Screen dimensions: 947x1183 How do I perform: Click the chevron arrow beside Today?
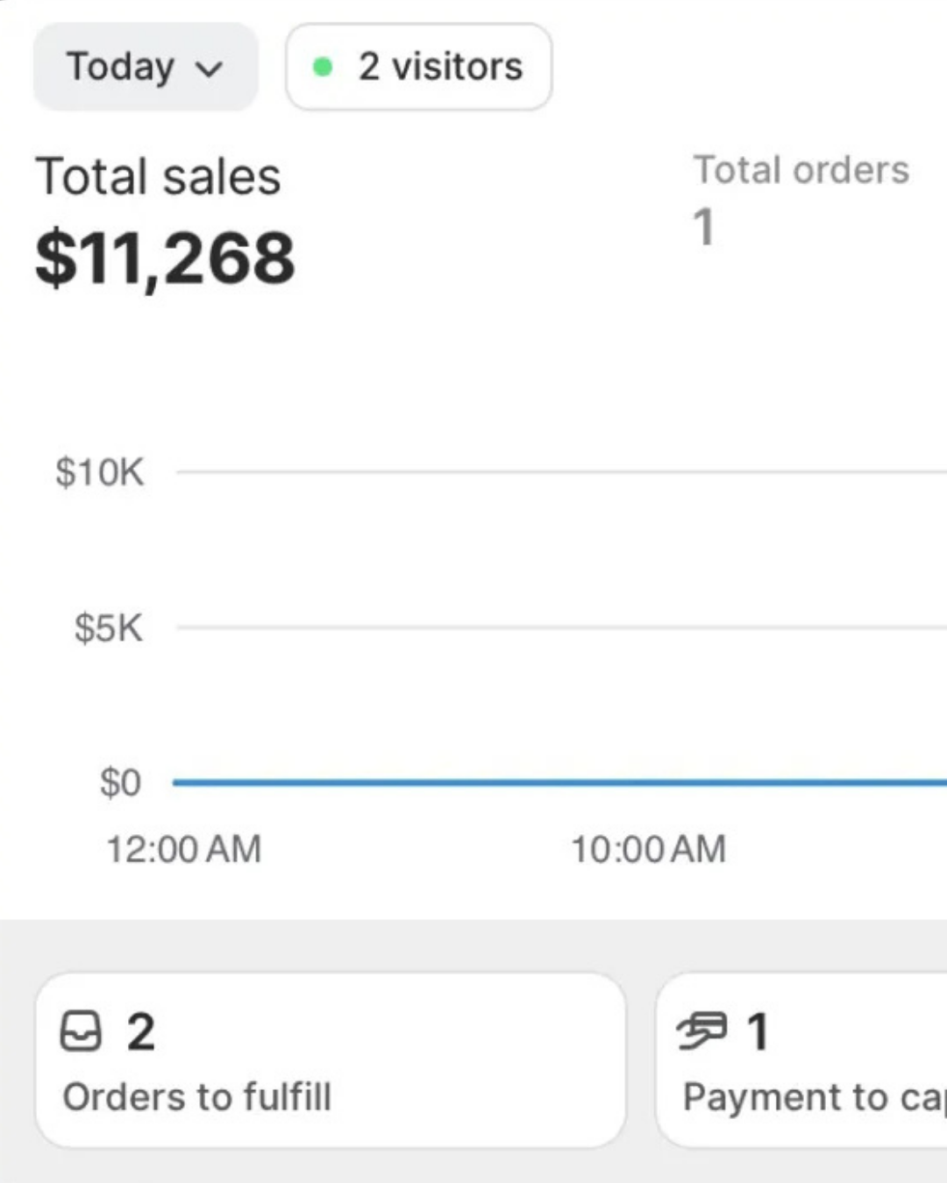(209, 68)
